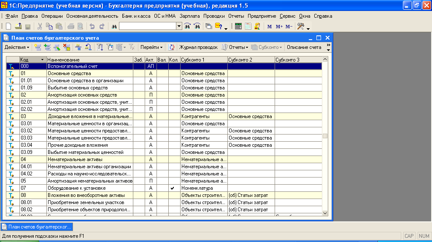Click the scroll down arrow of accounts list

tap(325, 213)
